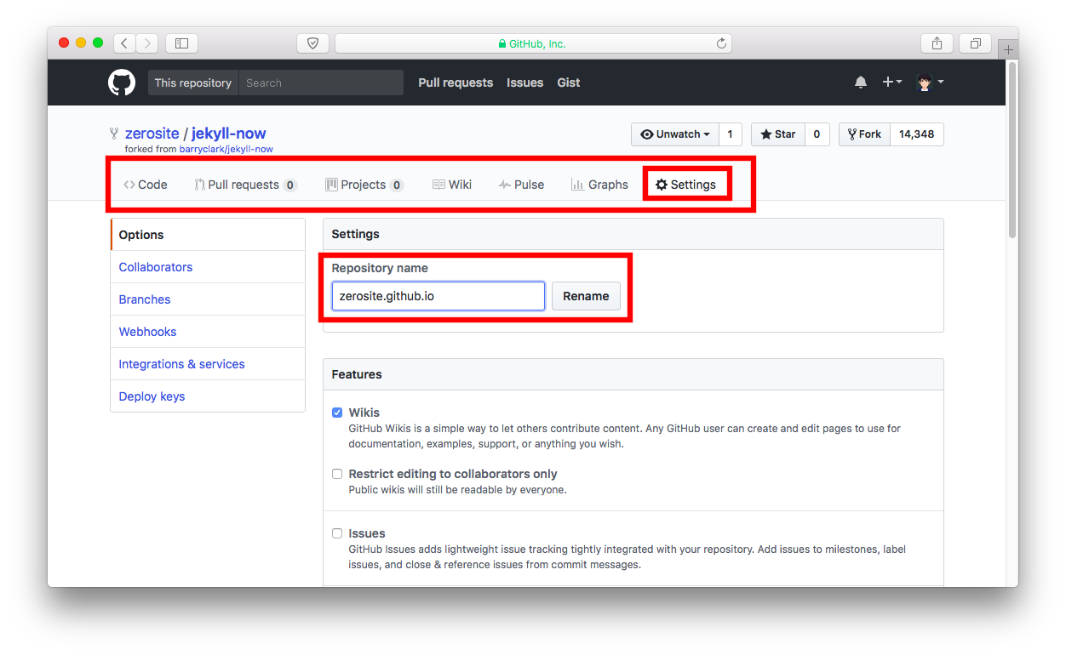Open Pull requests in top navigation
The height and width of the screenshot is (655, 1066).
pos(456,83)
